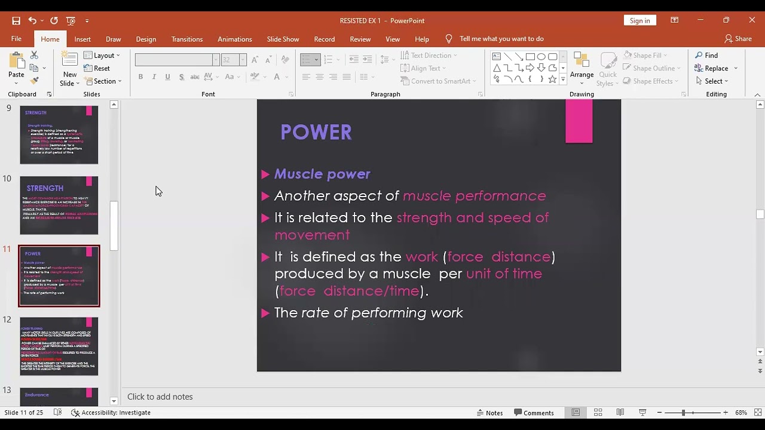Switch to the Design tab
This screenshot has width=765, height=430.
pos(146,39)
